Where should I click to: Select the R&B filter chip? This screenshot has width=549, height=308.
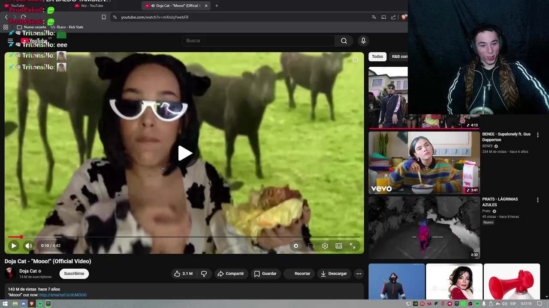pos(398,56)
